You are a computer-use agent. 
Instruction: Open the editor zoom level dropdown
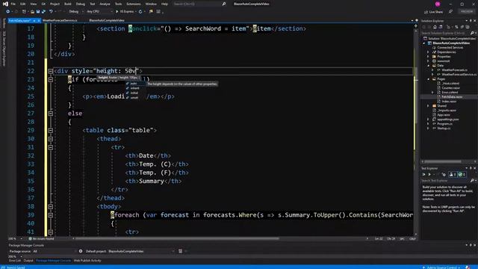pyautogui.click(x=15, y=239)
